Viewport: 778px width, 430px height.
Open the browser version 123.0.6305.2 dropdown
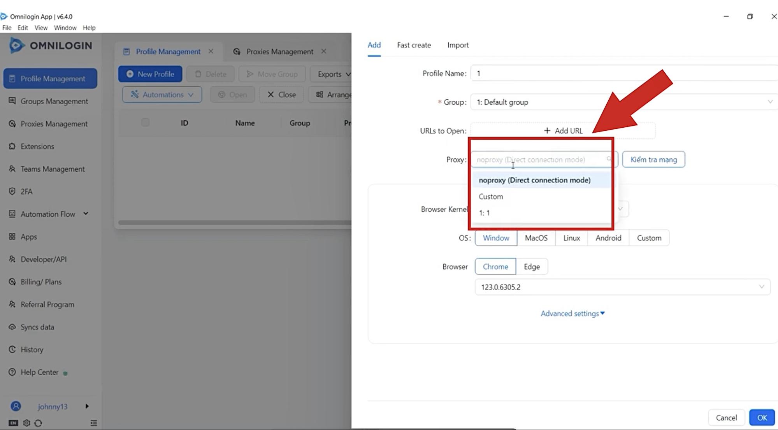click(622, 287)
